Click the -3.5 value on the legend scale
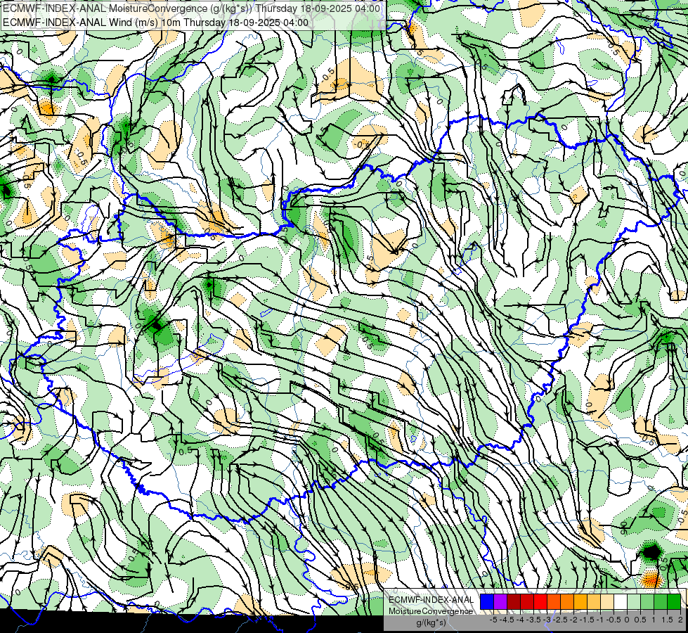 [533, 620]
